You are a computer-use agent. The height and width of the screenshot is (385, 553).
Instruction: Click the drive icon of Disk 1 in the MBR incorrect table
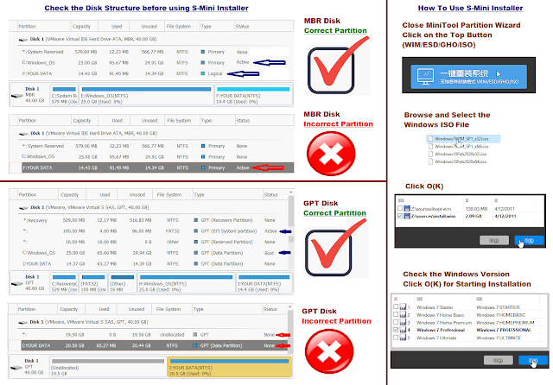[x=23, y=134]
